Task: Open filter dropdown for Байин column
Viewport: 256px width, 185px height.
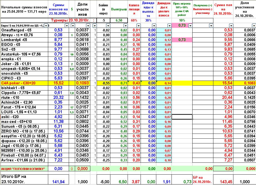Action: 108,26
